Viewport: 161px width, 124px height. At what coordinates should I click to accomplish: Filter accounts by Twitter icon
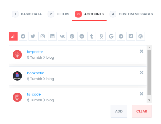point(33,36)
